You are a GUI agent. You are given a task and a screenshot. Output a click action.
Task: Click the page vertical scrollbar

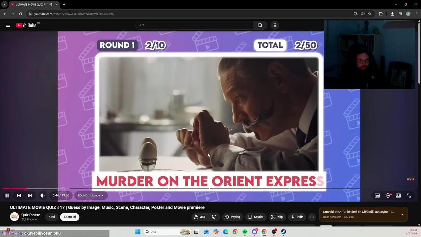419,53
